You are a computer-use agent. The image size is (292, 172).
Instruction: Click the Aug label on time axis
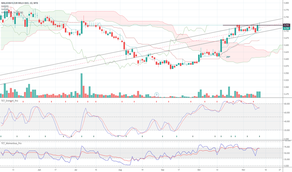(120, 170)
